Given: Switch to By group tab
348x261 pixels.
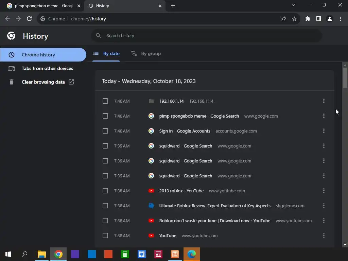Looking at the screenshot, I should 146,53.
